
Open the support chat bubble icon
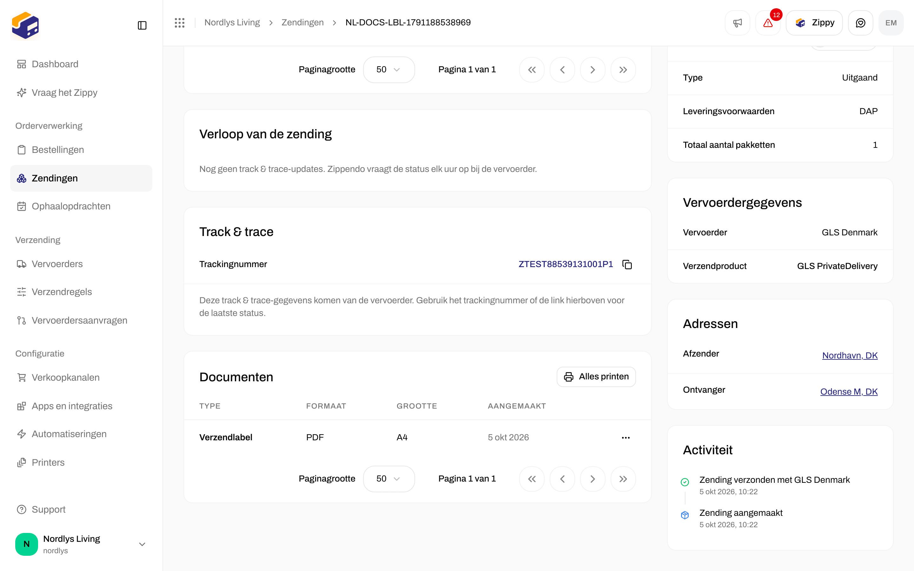(860, 23)
